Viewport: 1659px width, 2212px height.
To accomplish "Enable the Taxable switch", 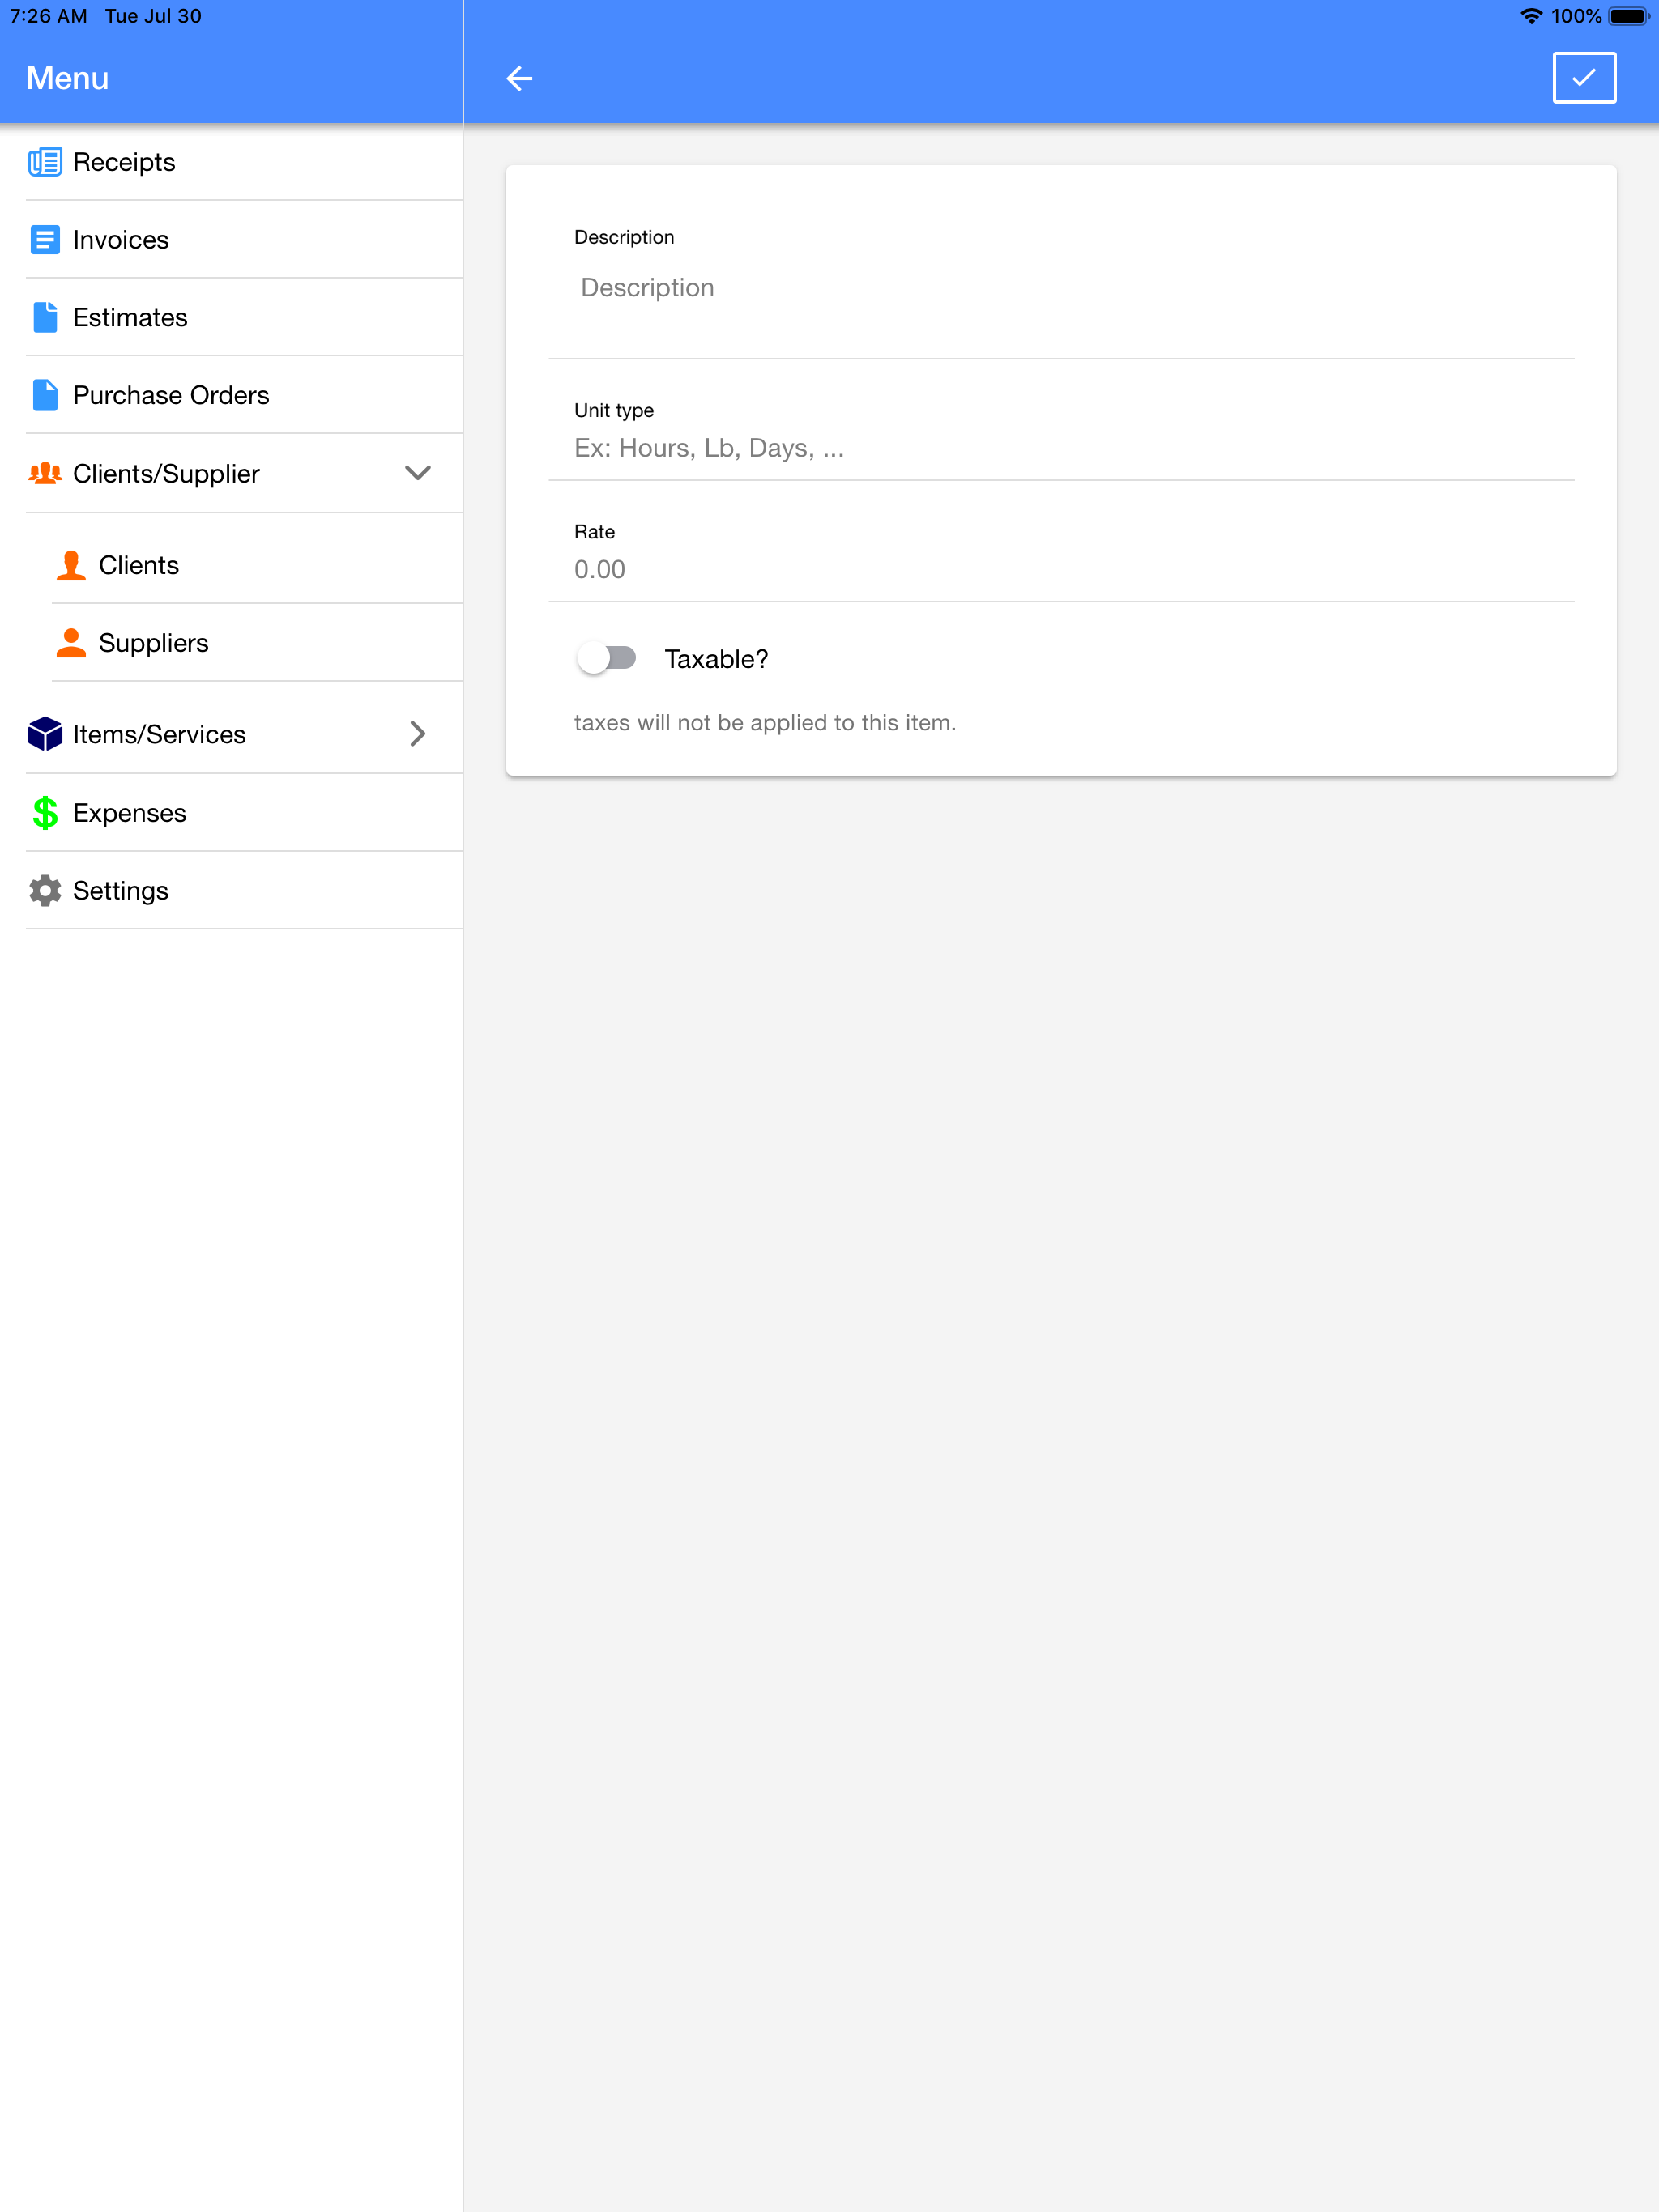I will point(607,658).
